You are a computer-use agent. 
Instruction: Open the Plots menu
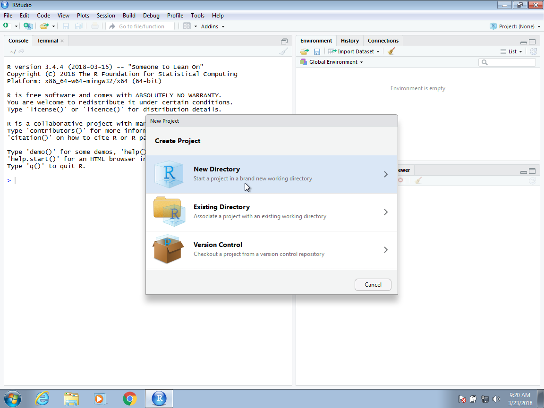pyautogui.click(x=83, y=15)
